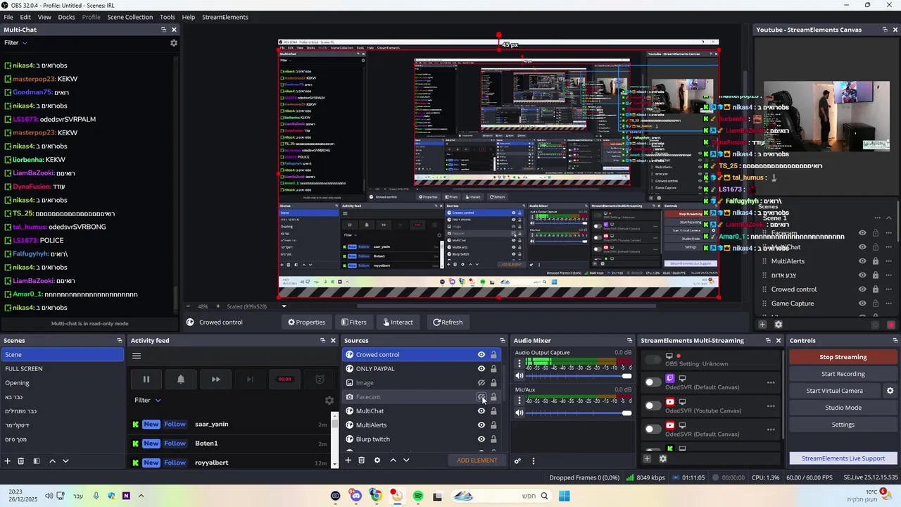Mute Audio Output Capture speaker icon
This screenshot has height=507, width=901.
tap(519, 376)
